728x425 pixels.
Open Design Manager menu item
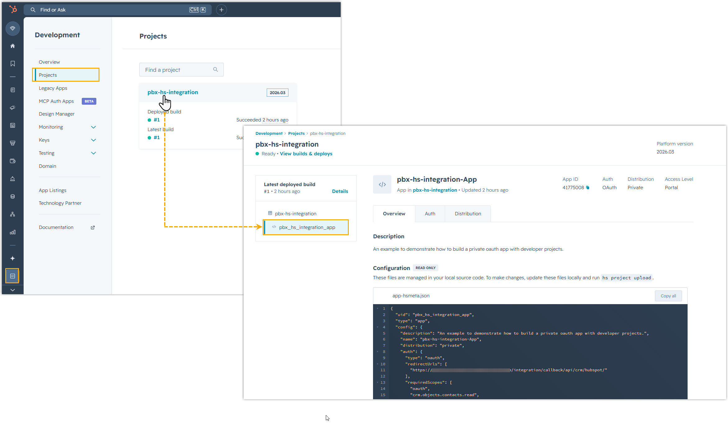[x=57, y=114]
